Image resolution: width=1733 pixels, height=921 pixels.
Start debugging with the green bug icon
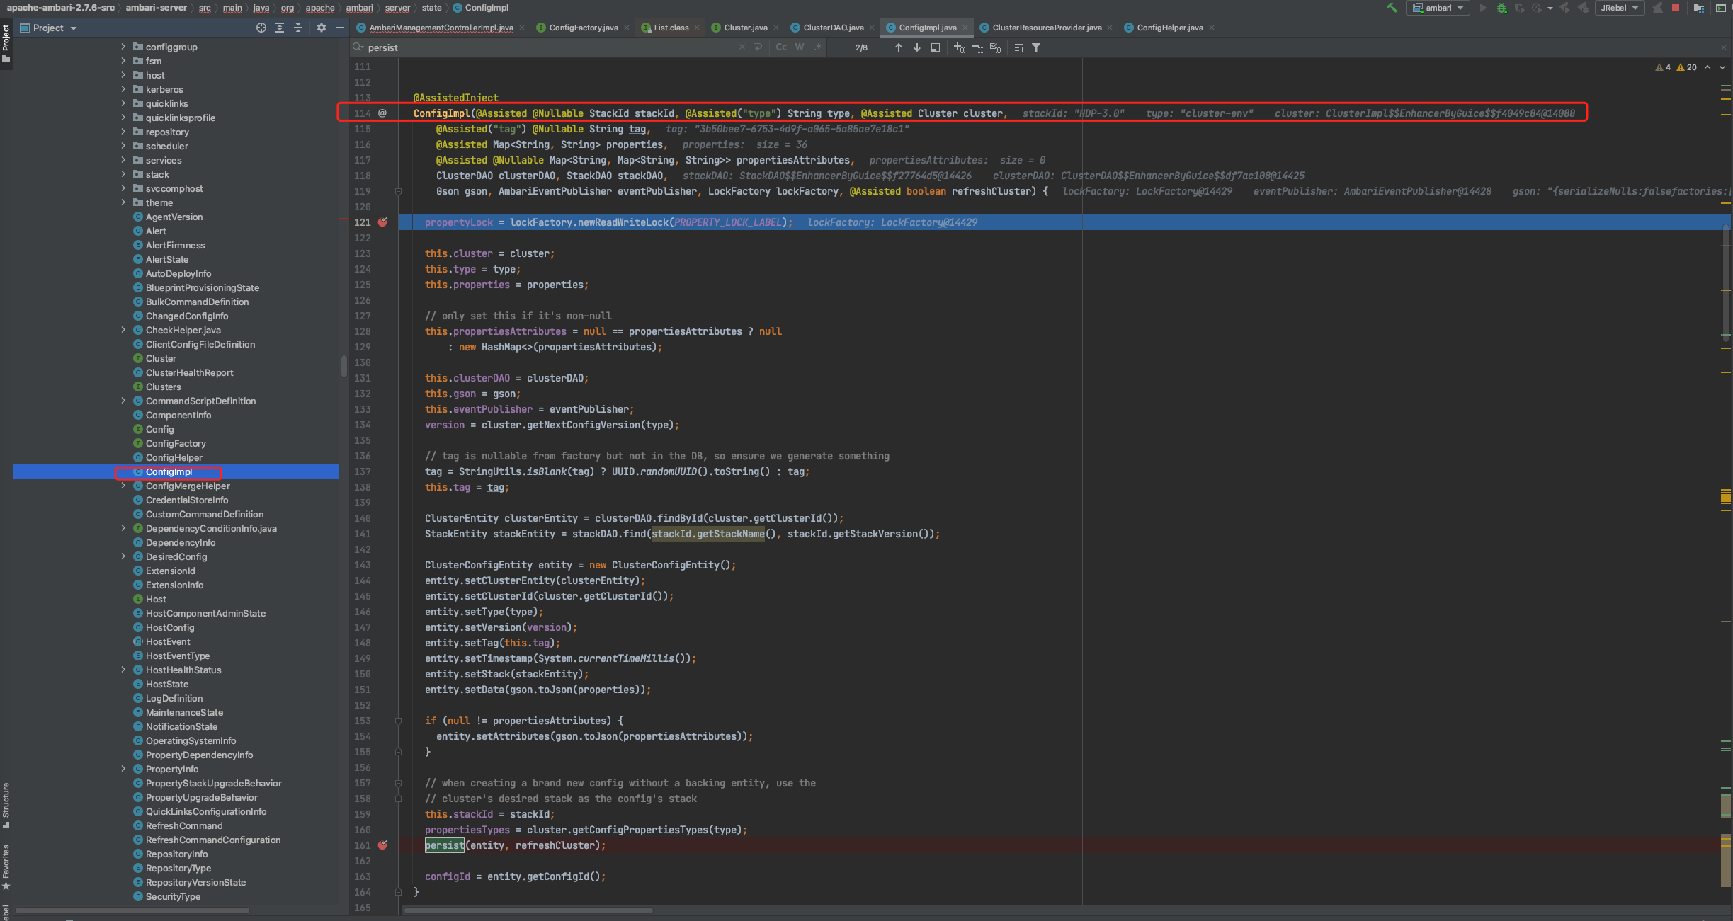click(1501, 8)
